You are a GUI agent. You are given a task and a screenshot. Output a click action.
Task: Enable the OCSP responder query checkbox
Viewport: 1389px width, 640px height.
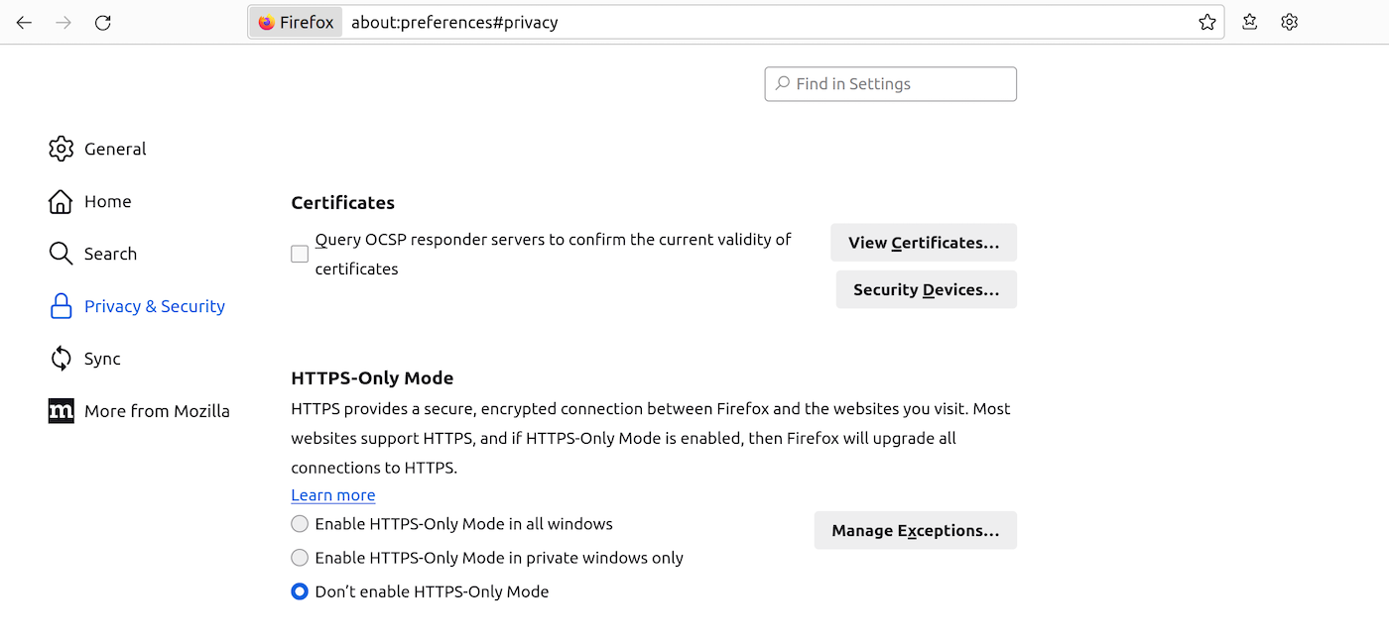[299, 254]
